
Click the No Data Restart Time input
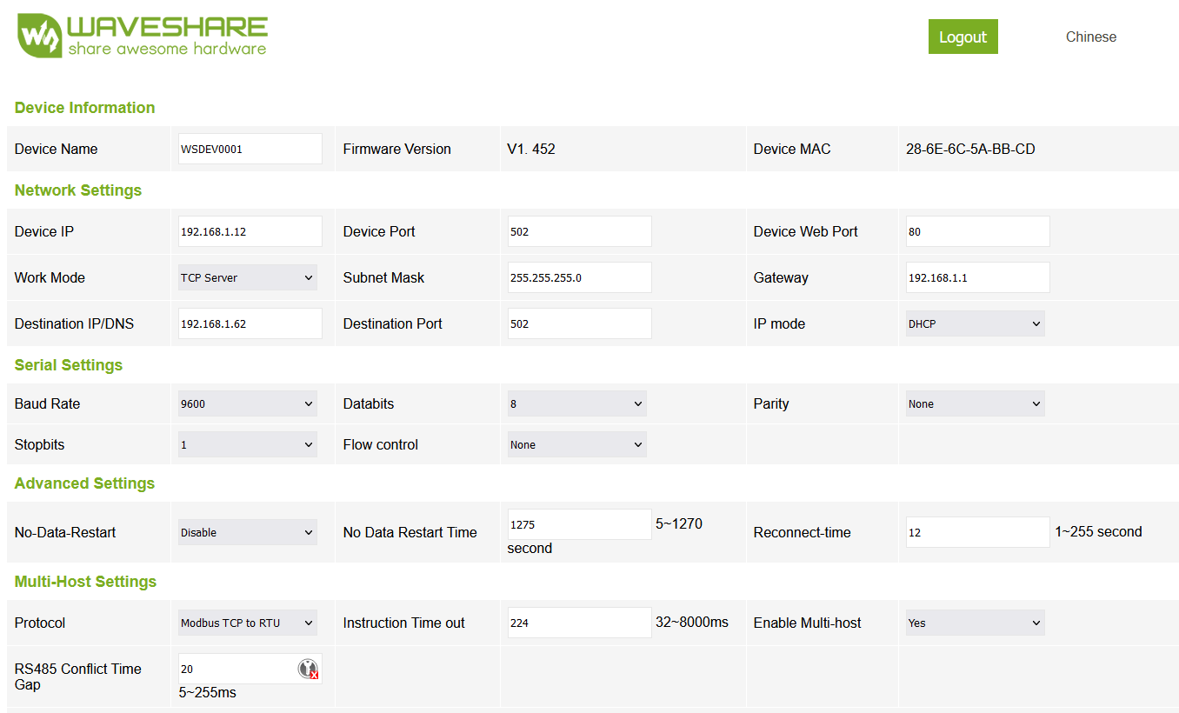(580, 524)
